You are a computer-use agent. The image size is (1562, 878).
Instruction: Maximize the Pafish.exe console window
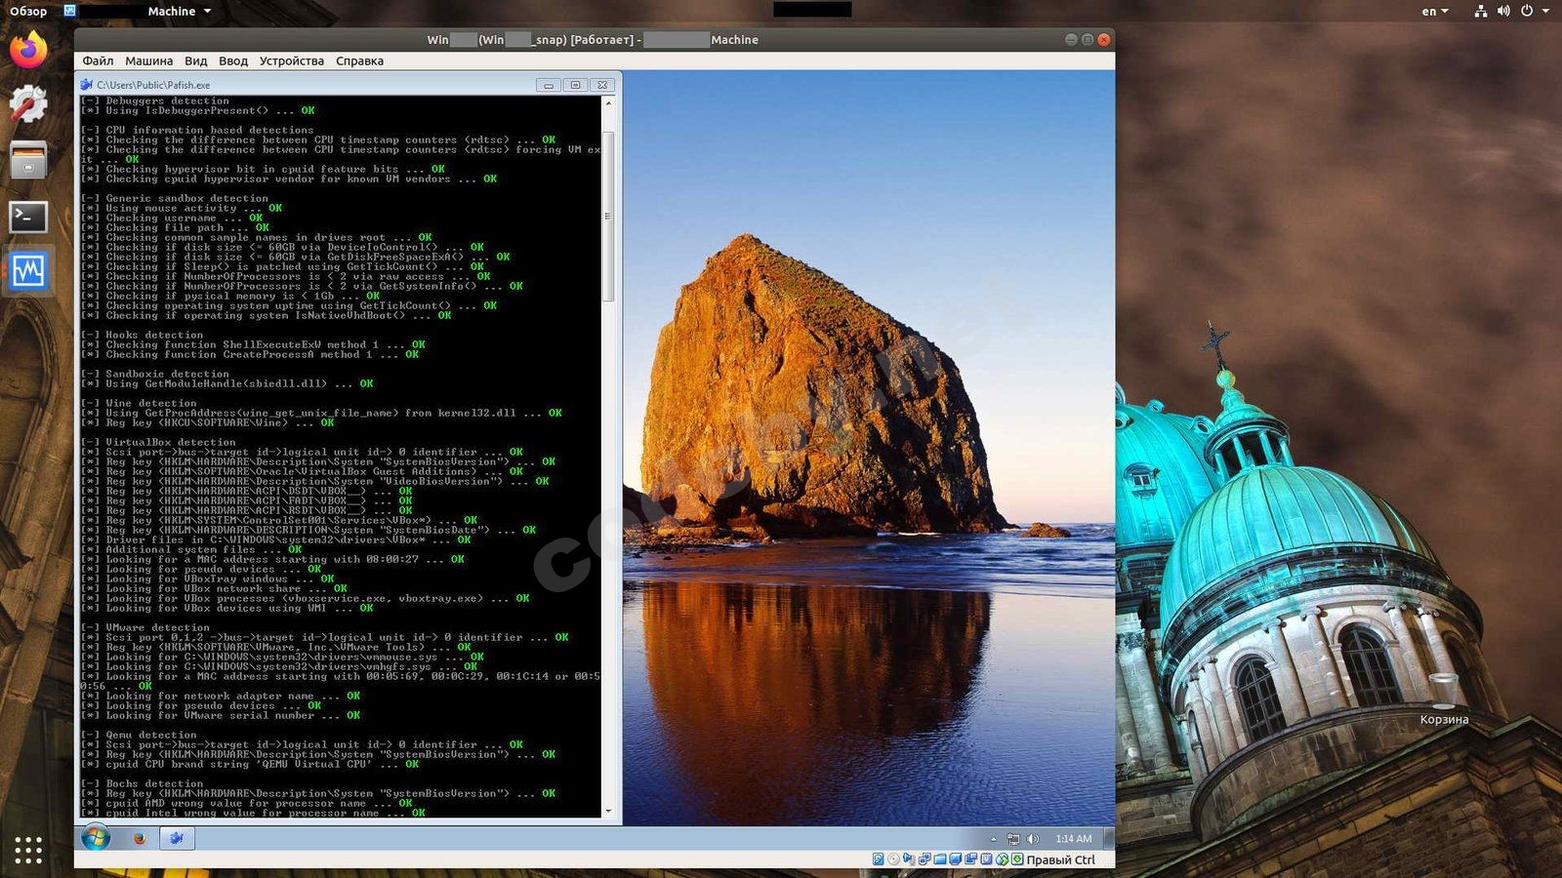(x=576, y=85)
